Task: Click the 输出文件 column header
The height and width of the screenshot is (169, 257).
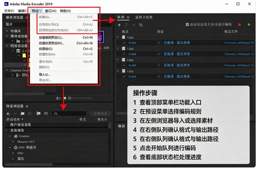Action: coord(231,32)
